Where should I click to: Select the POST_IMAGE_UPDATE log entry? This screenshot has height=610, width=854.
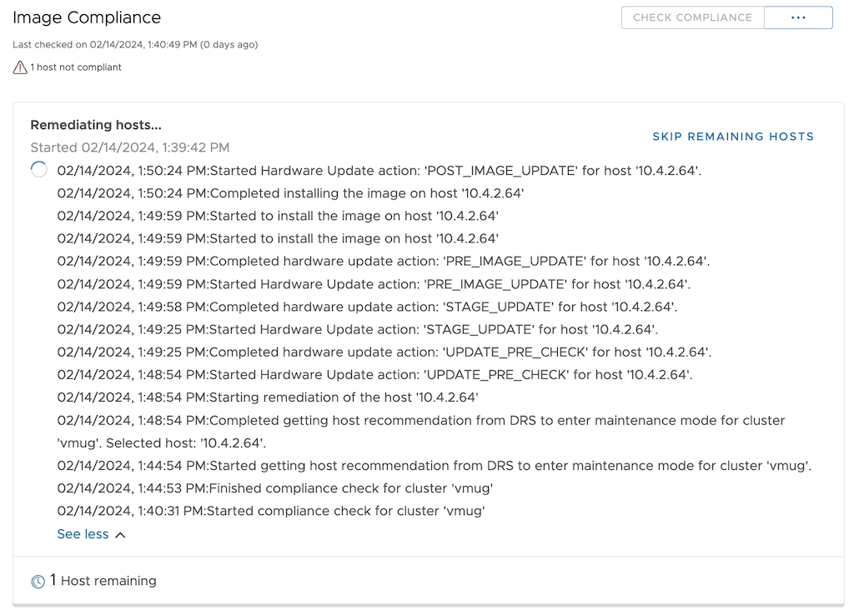click(x=379, y=171)
